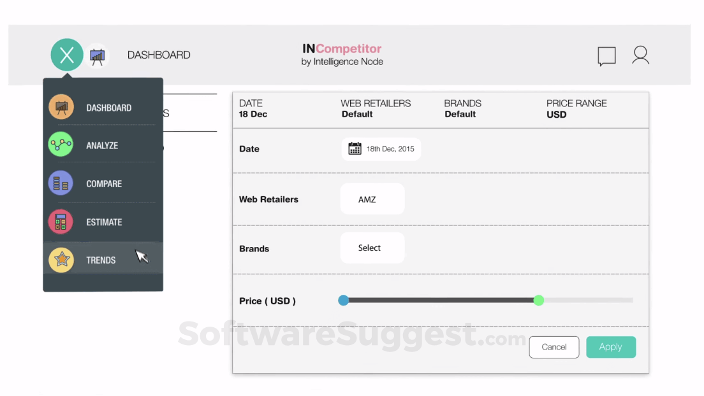Click the Cancel button

[554, 347]
